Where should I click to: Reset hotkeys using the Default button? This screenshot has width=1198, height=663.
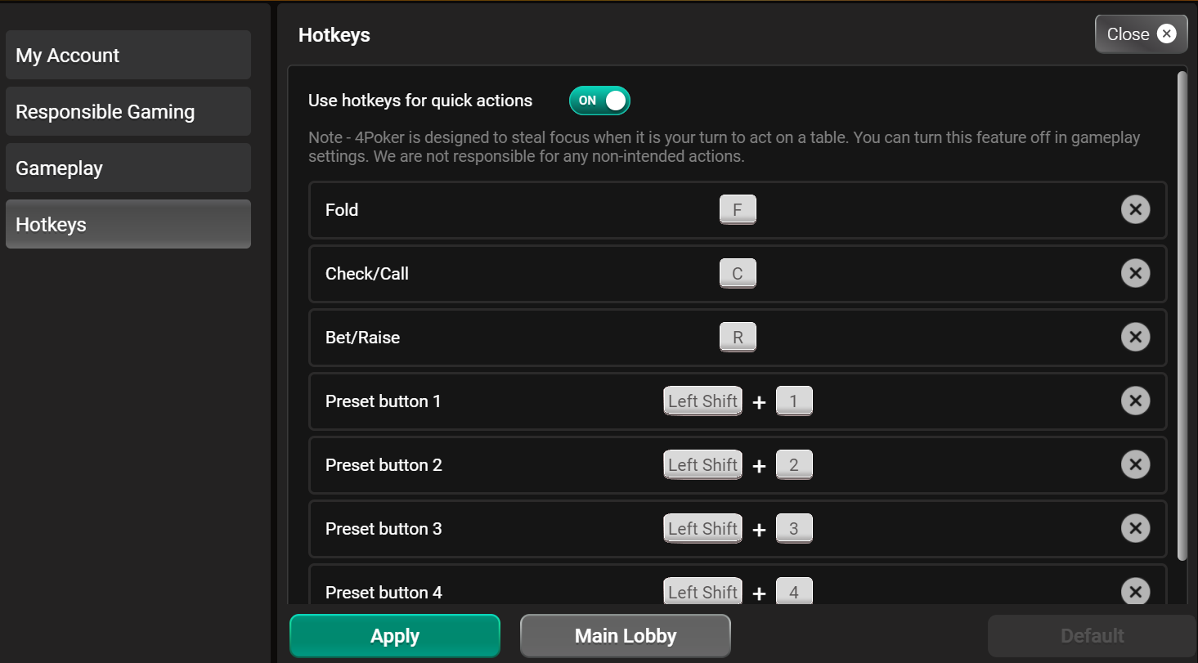click(1092, 635)
